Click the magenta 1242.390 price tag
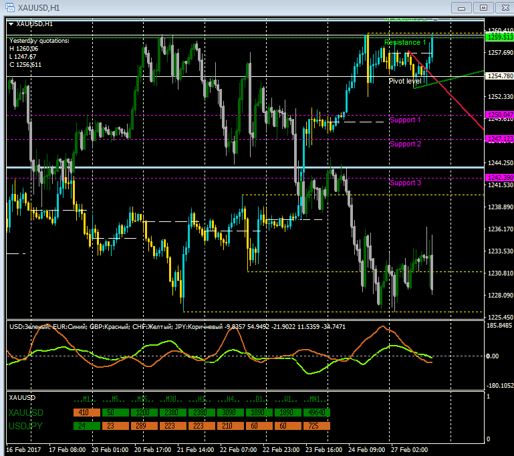514x456 pixels. [x=499, y=177]
